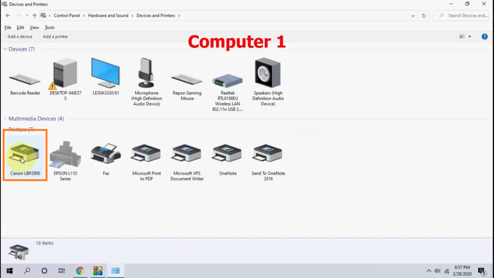This screenshot has height=278, width=494.
Task: Click the Microsoft Print to PDF printer
Action: 146,152
